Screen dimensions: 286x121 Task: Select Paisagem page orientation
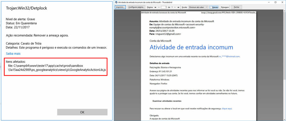tap(224, 7)
